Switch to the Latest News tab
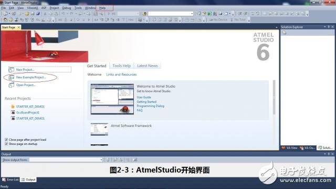336x189 pixels. pos(147,66)
